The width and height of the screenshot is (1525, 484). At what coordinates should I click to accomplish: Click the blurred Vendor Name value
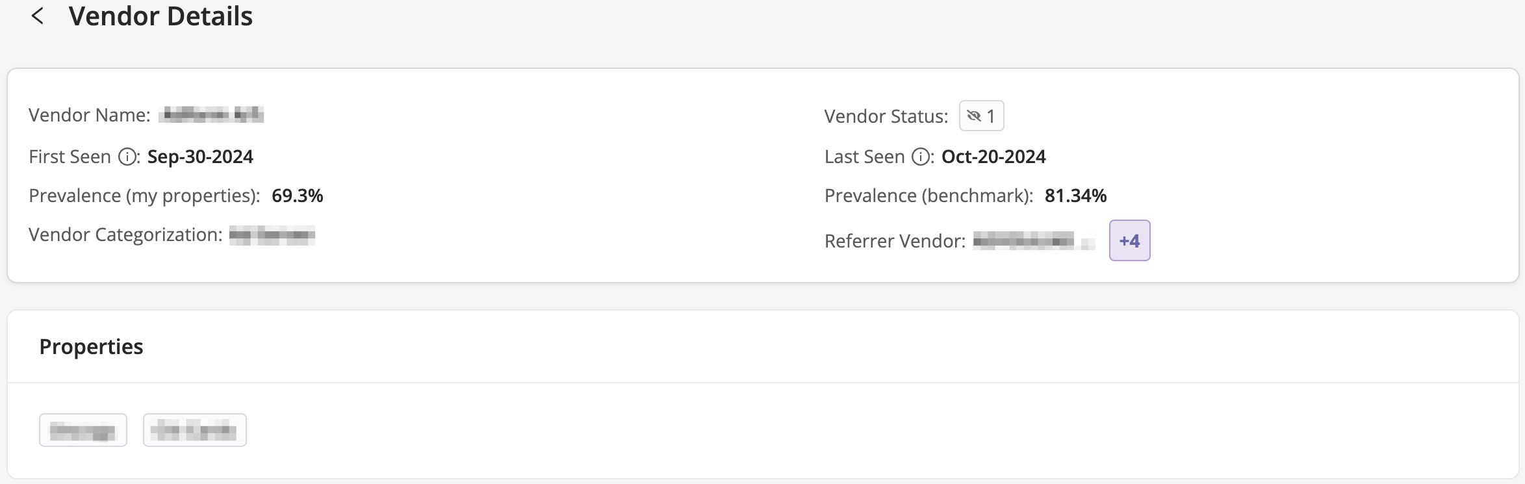211,115
